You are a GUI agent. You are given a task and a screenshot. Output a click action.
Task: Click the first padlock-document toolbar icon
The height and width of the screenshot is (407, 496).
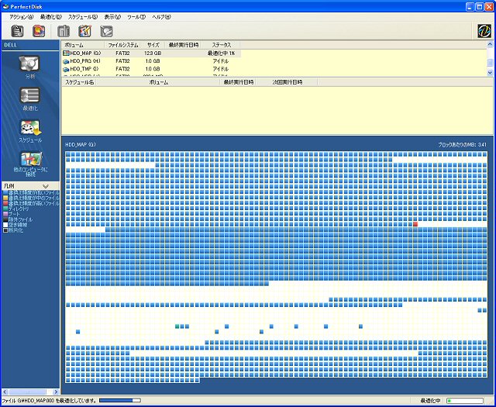[17, 31]
